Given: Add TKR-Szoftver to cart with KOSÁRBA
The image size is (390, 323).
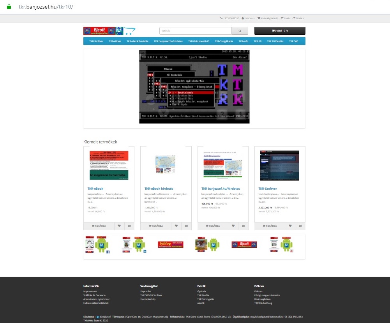Looking at the screenshot, I should 270,226.
